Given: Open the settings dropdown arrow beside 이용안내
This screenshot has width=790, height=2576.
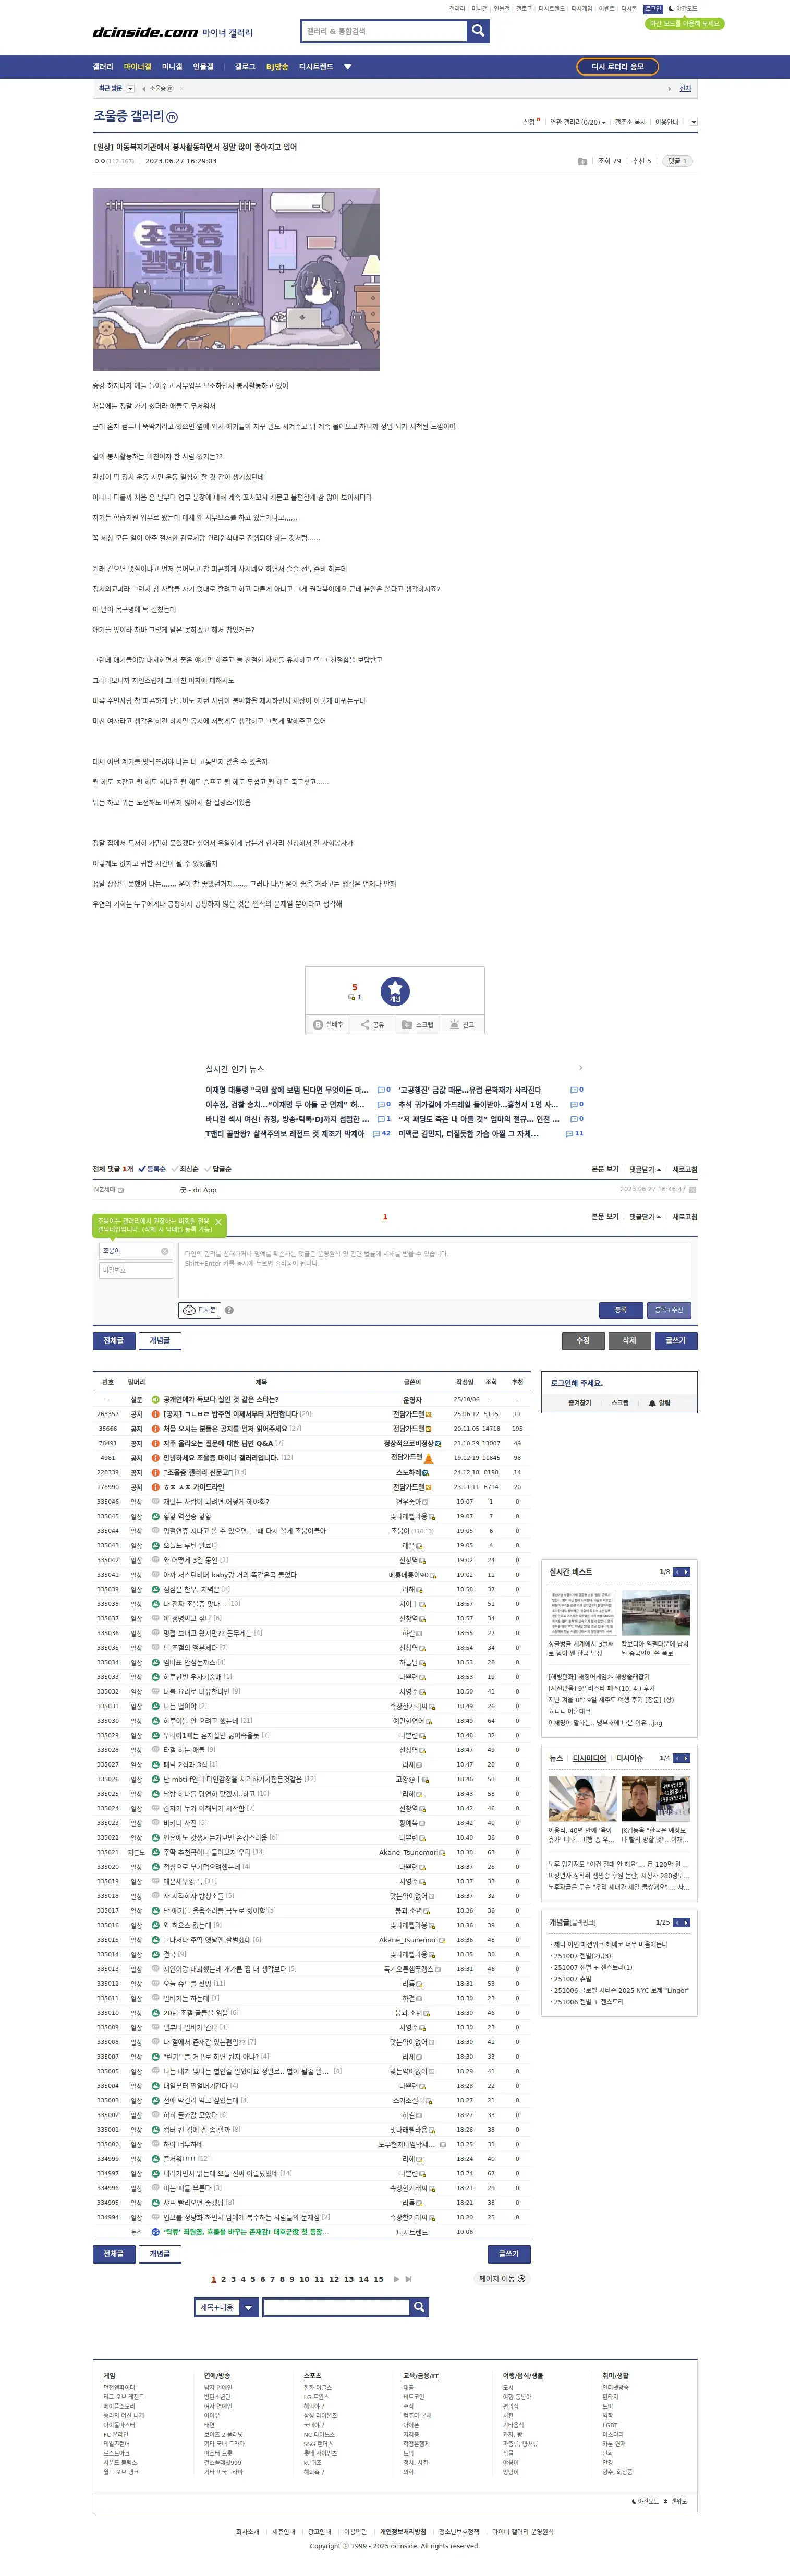Looking at the screenshot, I should [694, 122].
